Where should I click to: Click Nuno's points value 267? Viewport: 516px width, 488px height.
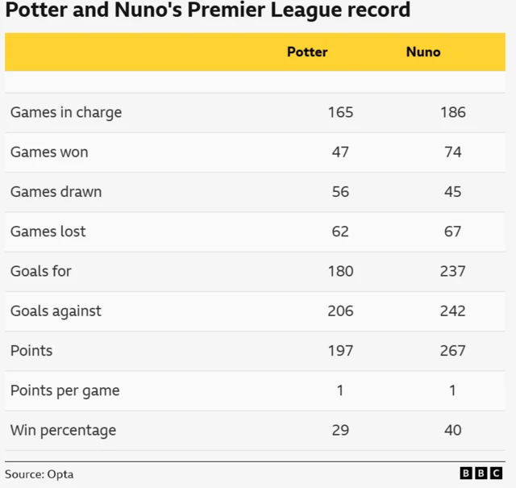(452, 351)
